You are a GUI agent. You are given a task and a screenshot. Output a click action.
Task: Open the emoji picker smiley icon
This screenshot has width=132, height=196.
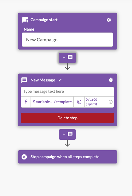click(x=79, y=102)
